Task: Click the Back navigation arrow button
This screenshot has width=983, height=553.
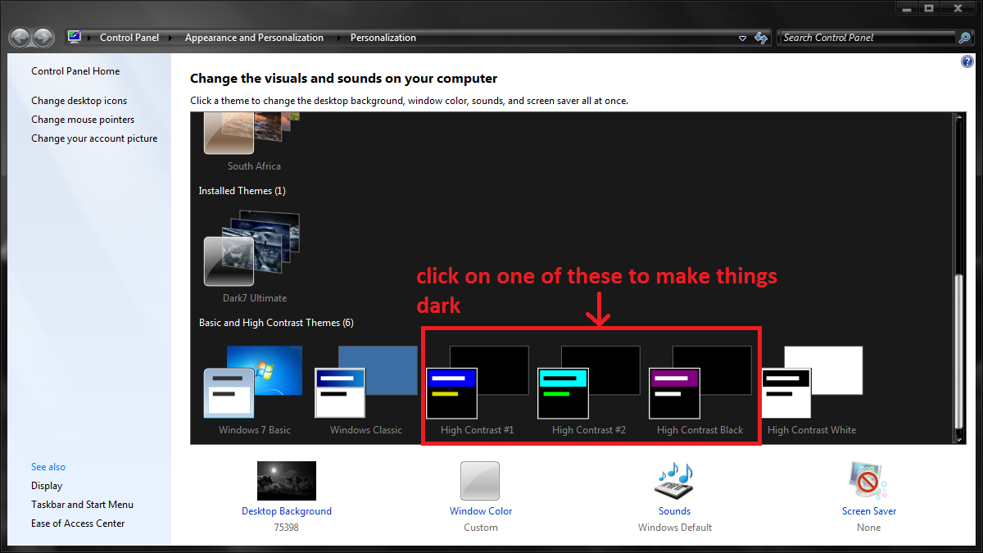Action: tap(20, 38)
